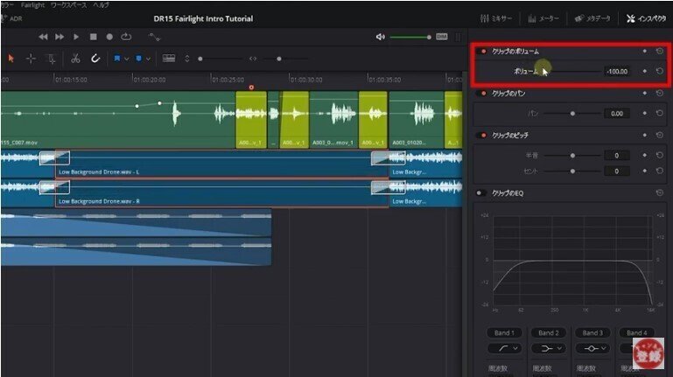Select the Band 3 button

(592, 332)
